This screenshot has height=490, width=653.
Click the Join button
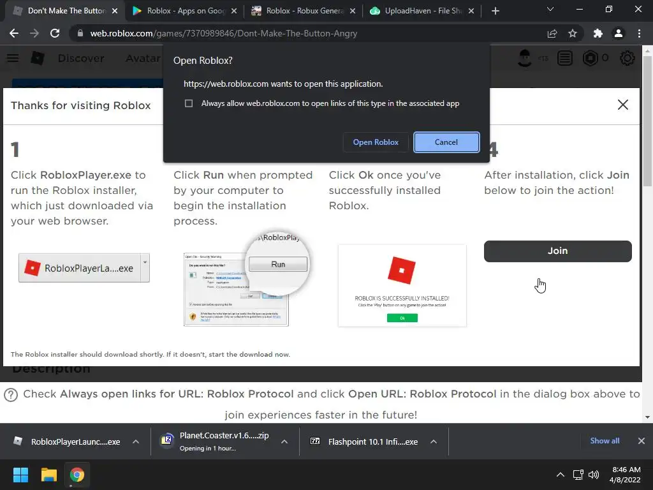pos(557,251)
